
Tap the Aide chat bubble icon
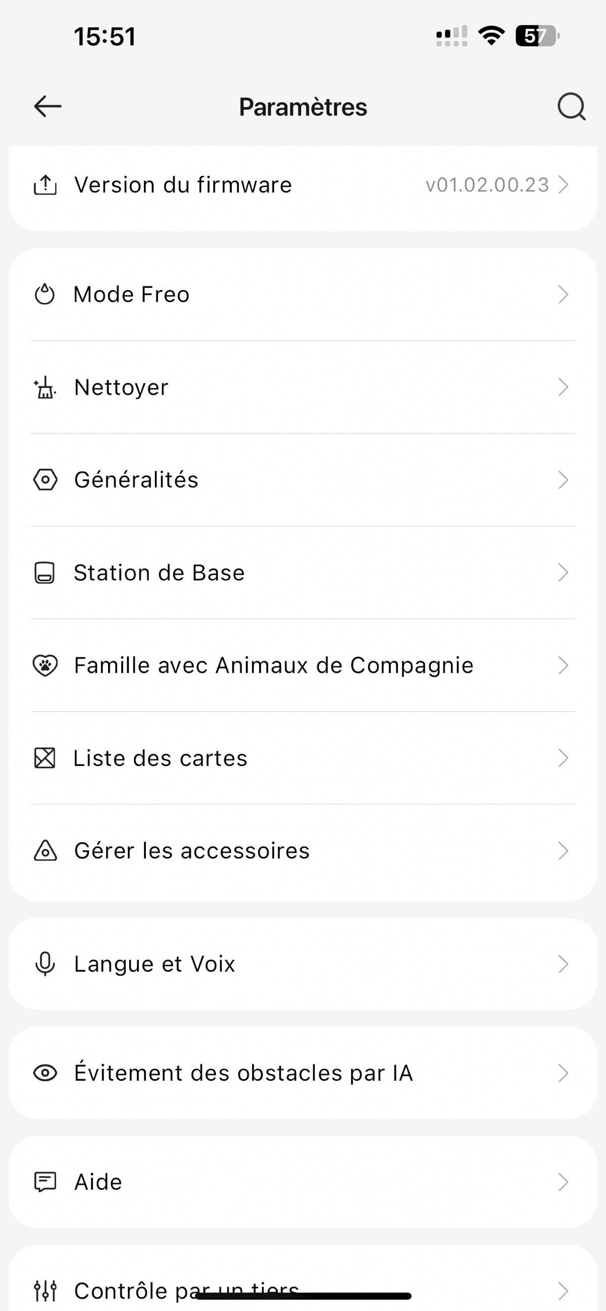point(45,1182)
